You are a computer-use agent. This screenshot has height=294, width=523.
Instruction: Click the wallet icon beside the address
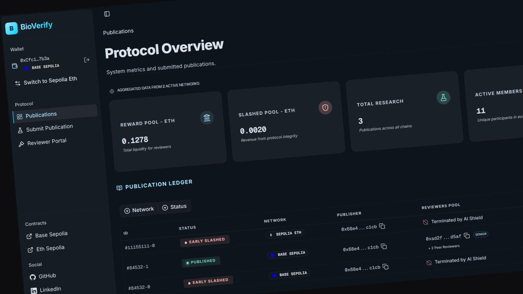pos(15,66)
